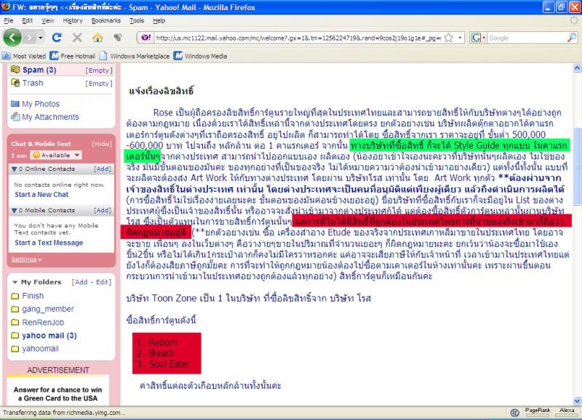Add a mobile contact
This screenshot has height=420, width=582.
click(103, 211)
